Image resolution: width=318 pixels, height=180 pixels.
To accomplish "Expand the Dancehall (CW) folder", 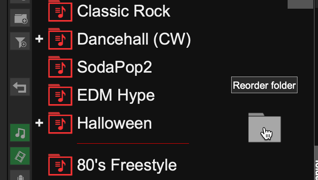I will point(39,39).
